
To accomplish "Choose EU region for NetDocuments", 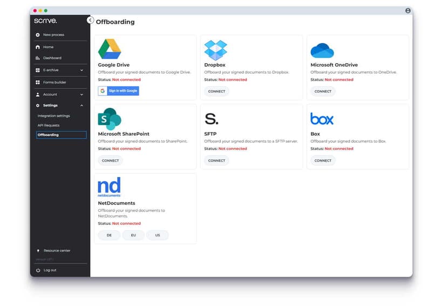I will (x=133, y=235).
